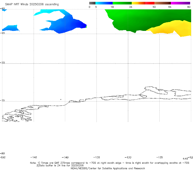This screenshot has width=193, height=170.
Task: Click the NOAA/NESDIS credit line
Action: coord(108,168)
